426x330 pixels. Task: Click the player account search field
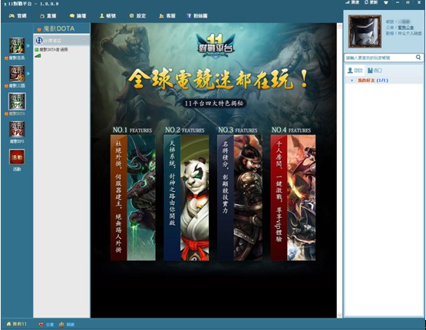[380, 58]
